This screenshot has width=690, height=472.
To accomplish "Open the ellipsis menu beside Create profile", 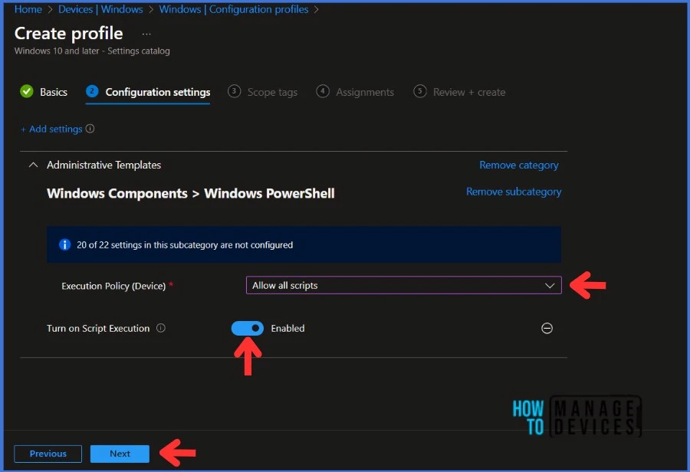I will (x=146, y=34).
